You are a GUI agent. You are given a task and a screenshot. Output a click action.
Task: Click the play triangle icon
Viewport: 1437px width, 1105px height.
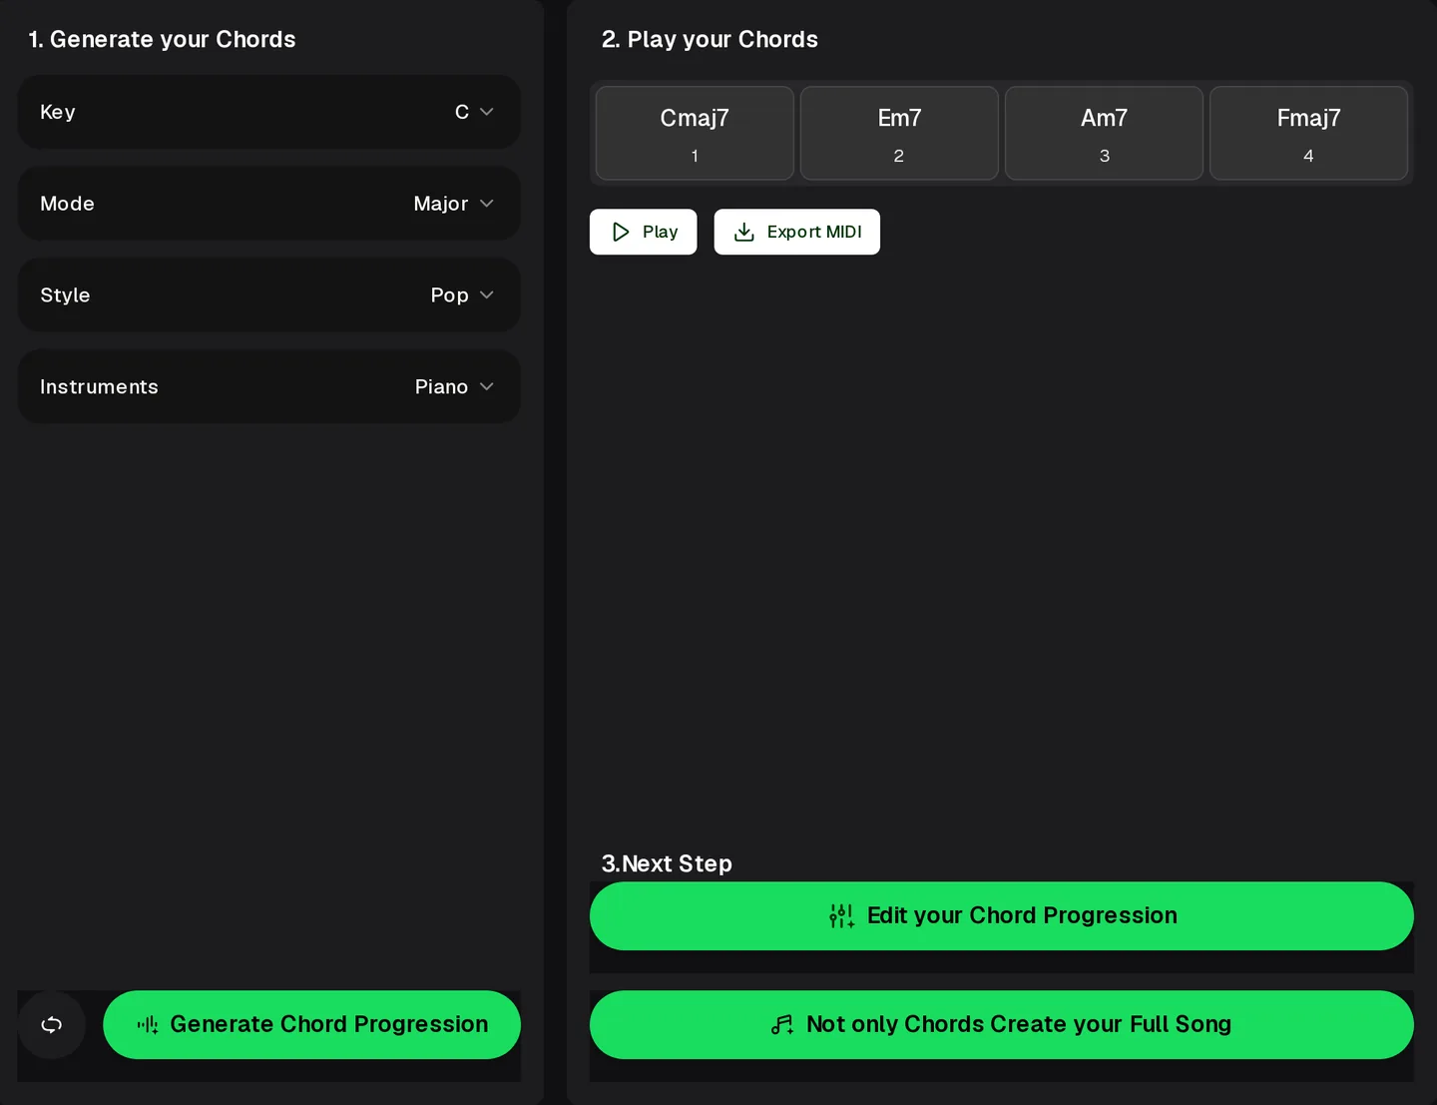(x=621, y=232)
